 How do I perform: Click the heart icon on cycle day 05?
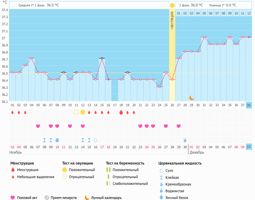click(38, 126)
